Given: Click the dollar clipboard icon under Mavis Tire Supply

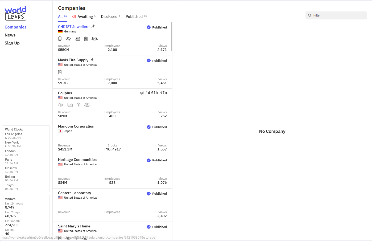Looking at the screenshot, I should point(60,72).
